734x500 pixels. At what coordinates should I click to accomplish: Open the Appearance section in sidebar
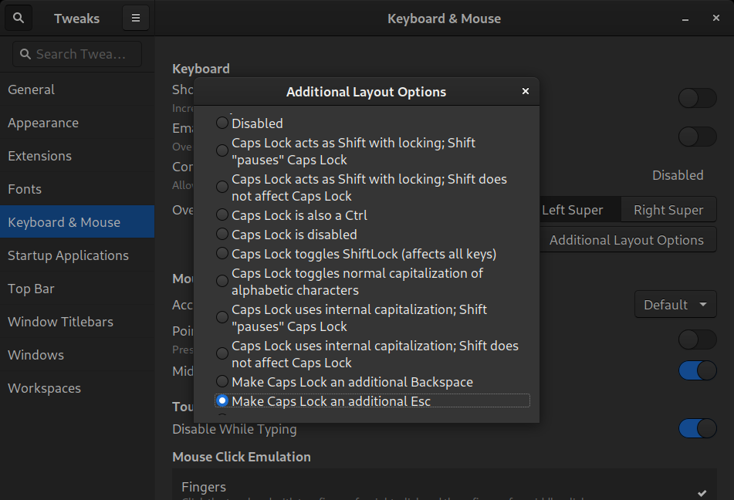pos(43,123)
